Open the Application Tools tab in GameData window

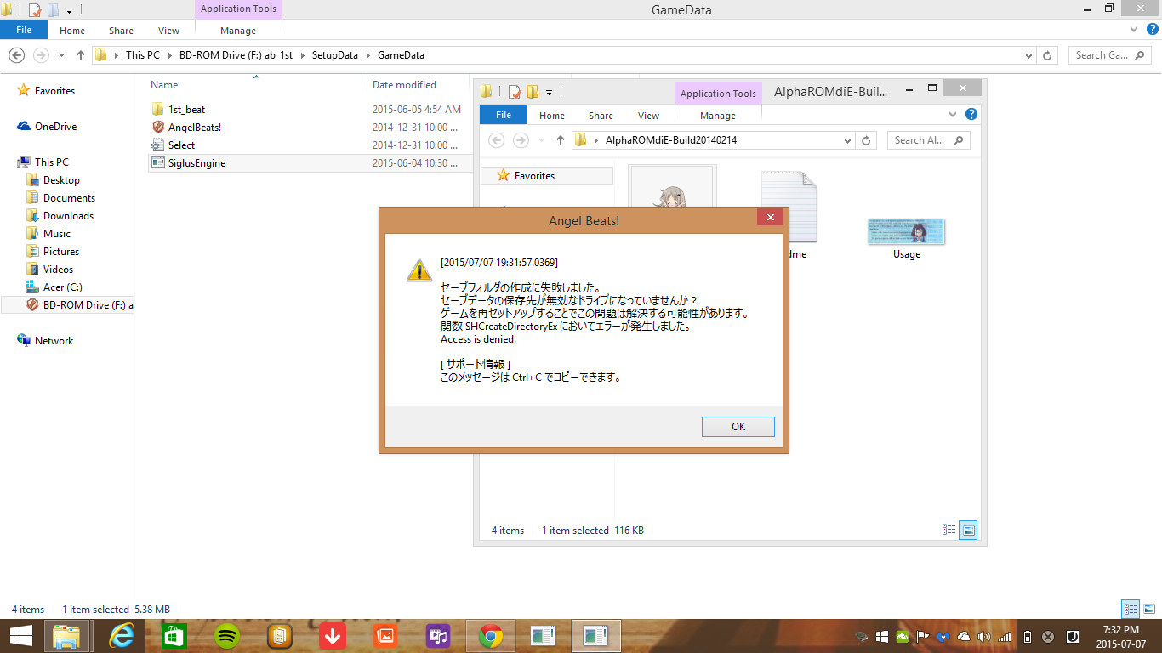(x=238, y=9)
